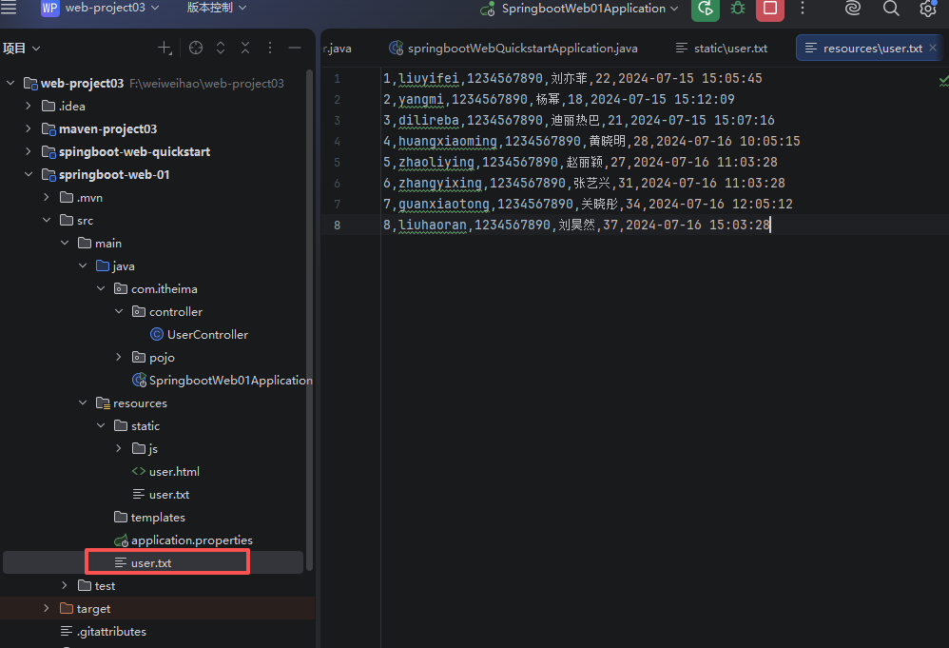
Task: Select the templates folder
Action: coord(158,518)
